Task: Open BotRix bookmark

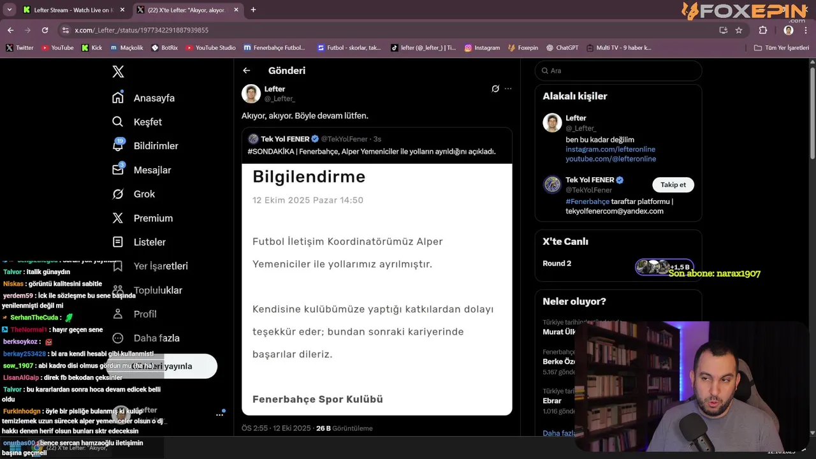Action: coord(164,48)
